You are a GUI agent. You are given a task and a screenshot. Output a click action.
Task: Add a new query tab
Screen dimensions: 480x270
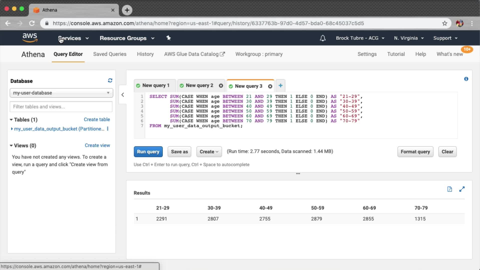click(280, 85)
